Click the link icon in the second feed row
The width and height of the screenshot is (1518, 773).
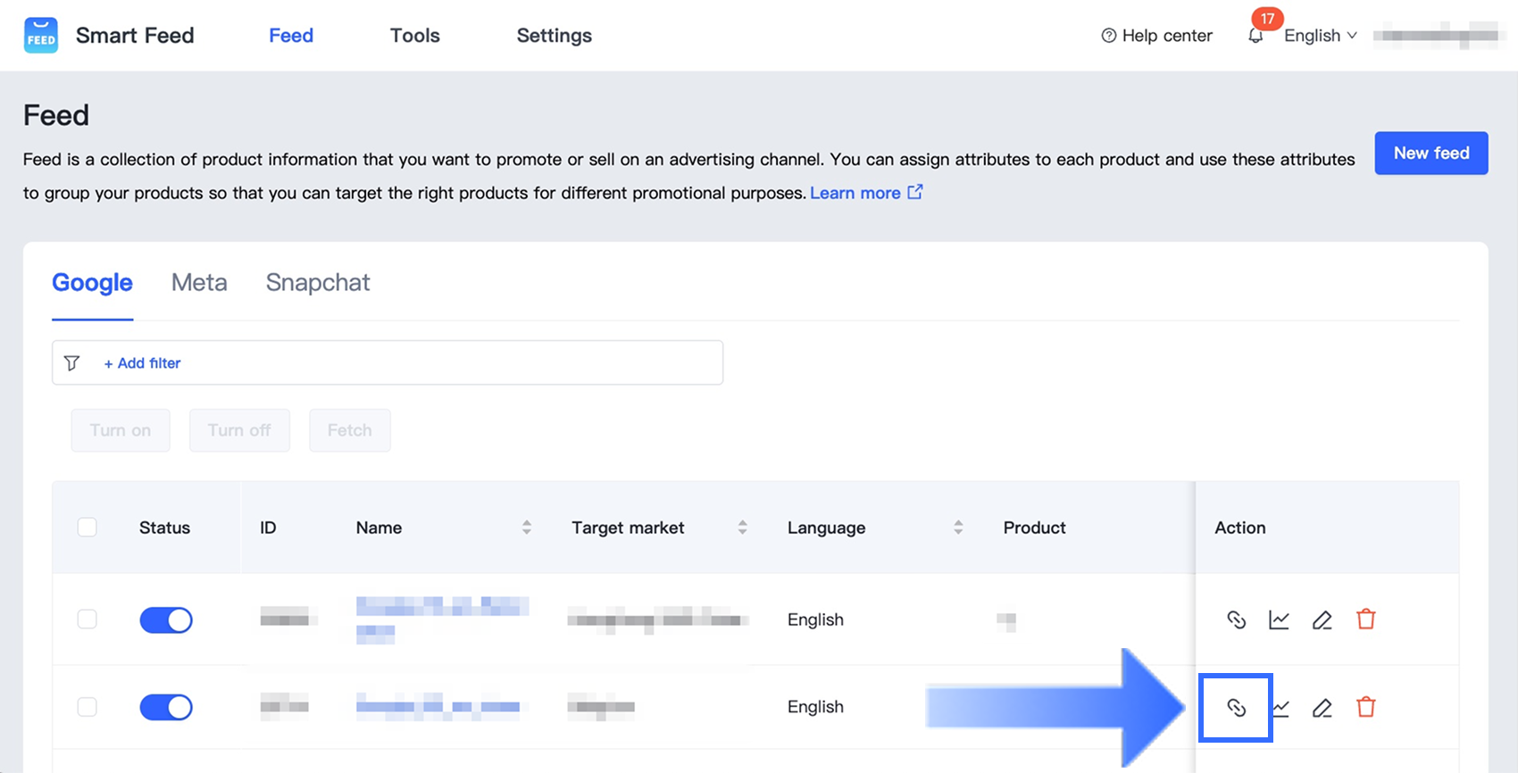point(1237,708)
